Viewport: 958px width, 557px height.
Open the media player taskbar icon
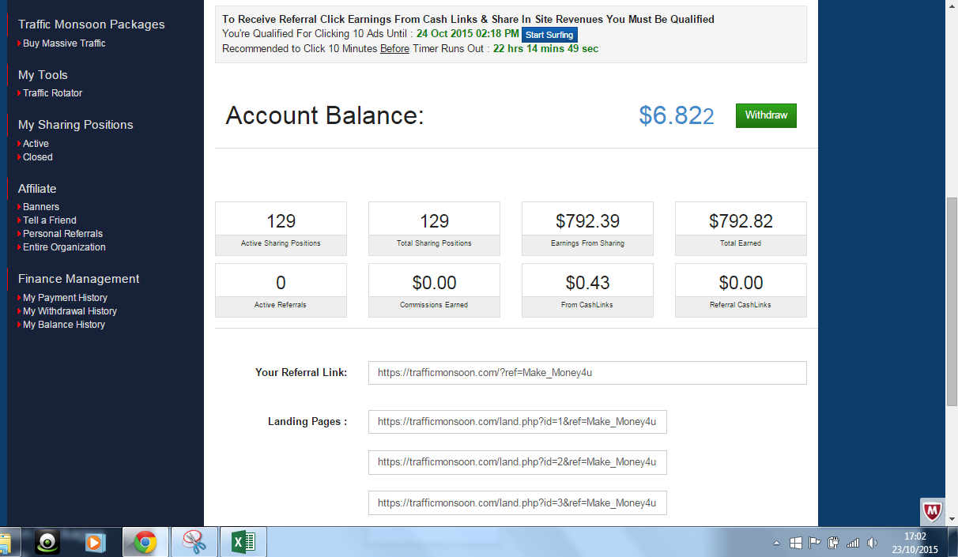[95, 543]
